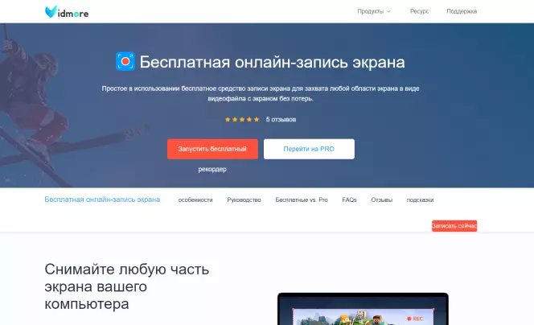
Task: Click Запустить бесплатный button
Action: pyautogui.click(x=212, y=149)
